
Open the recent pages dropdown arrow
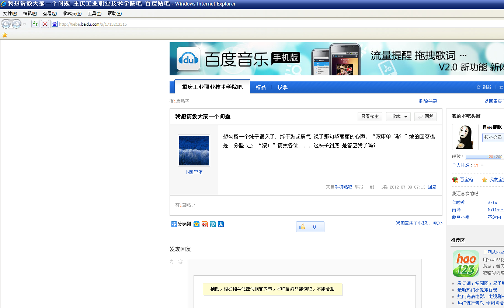pos(25,24)
